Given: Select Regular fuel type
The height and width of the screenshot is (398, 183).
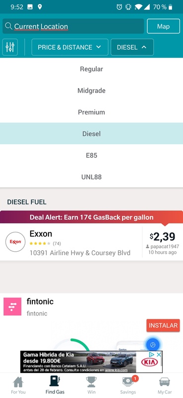Looking at the screenshot, I should pyautogui.click(x=91, y=69).
